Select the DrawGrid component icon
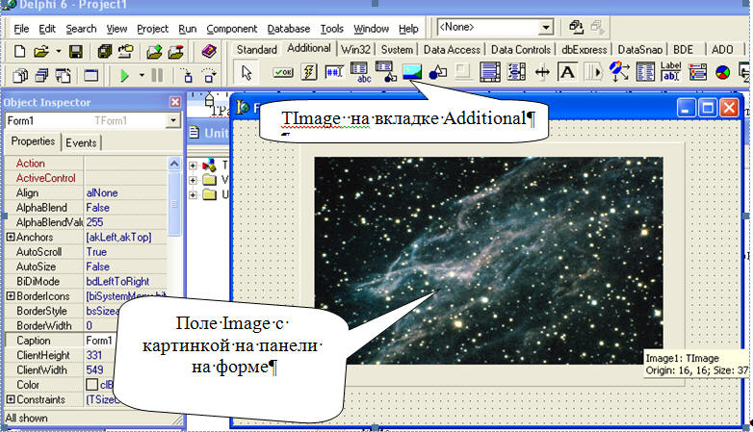The image size is (753, 432). pyautogui.click(x=385, y=71)
